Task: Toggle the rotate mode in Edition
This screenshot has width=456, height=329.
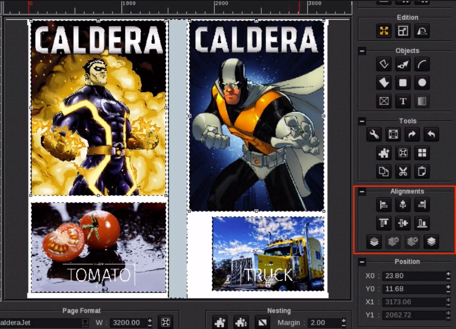Action: tap(422, 31)
